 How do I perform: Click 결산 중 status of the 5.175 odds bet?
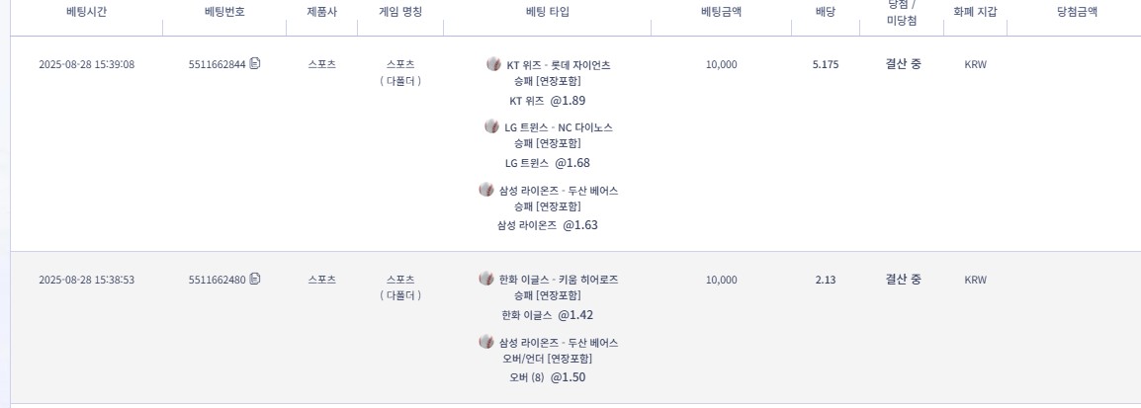(903, 64)
